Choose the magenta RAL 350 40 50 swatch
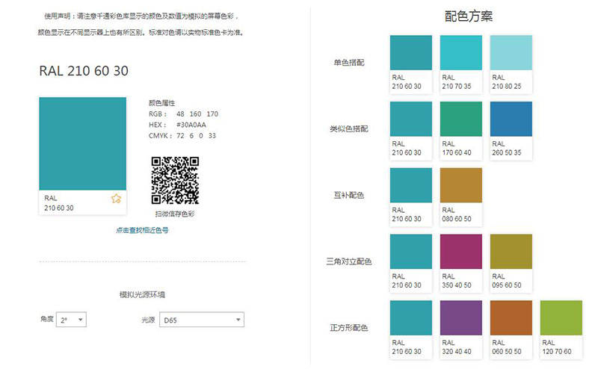Image resolution: width=598 pixels, height=369 pixels. click(460, 252)
